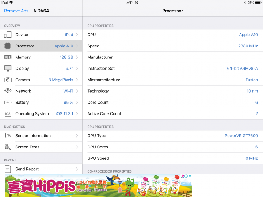Tap the GPU Cores row
The image size is (263, 197).
(x=172, y=147)
